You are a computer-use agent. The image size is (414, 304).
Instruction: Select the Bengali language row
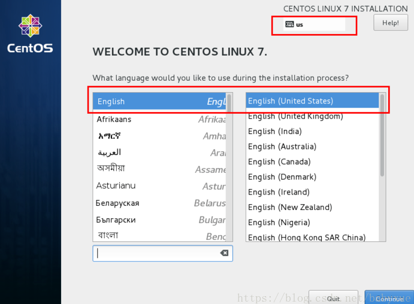point(159,235)
